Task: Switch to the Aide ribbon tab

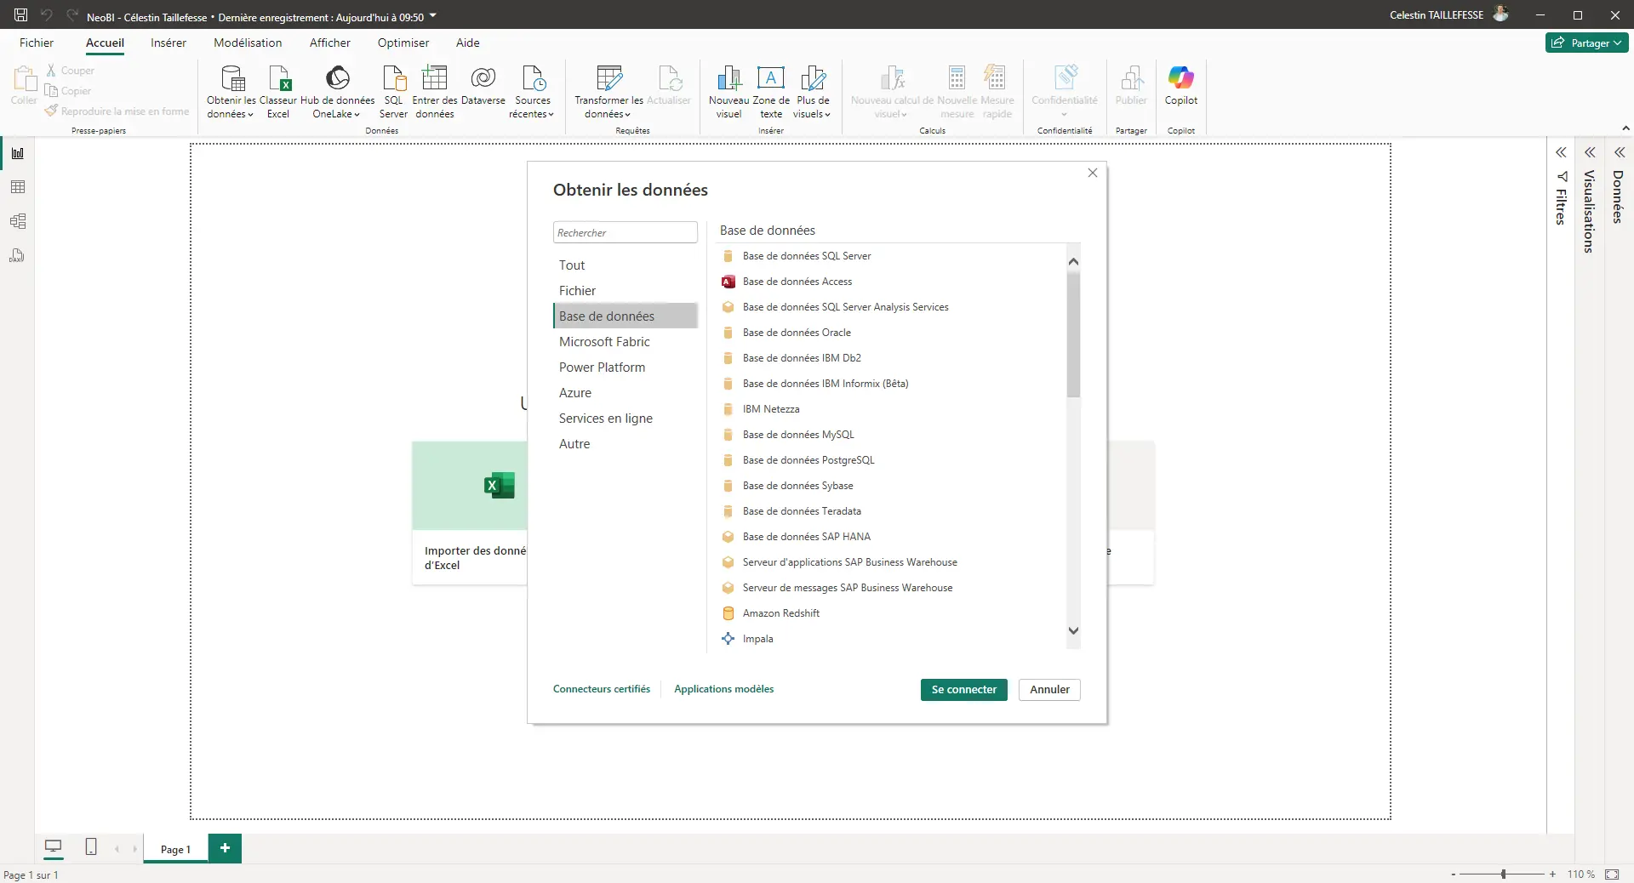Action: click(x=468, y=43)
